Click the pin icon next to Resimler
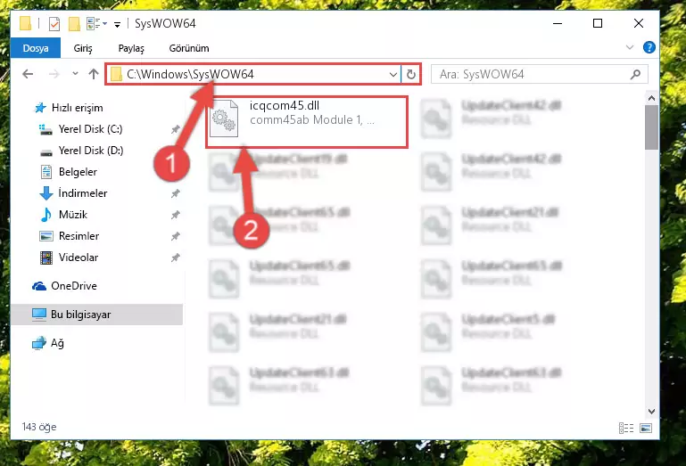Screen dimensions: 686x466 pyautogui.click(x=176, y=236)
